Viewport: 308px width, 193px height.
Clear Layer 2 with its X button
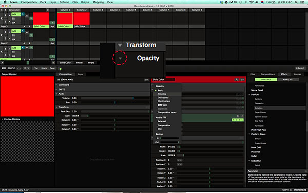coord(2,35)
